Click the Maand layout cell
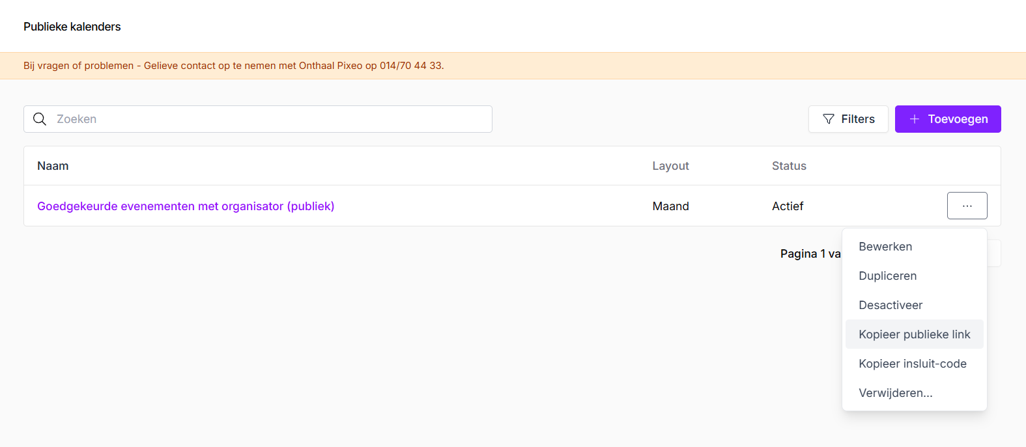Image resolution: width=1026 pixels, height=447 pixels. [x=670, y=206]
